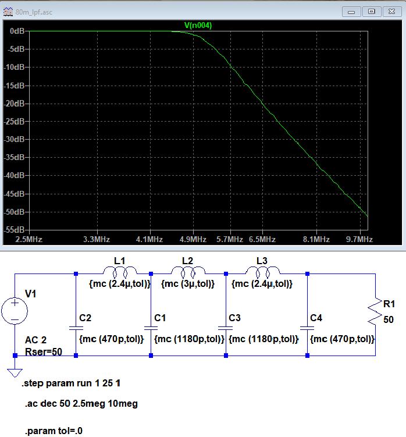Click the C1 capacitor symbol
The image size is (406, 437).
click(x=151, y=328)
